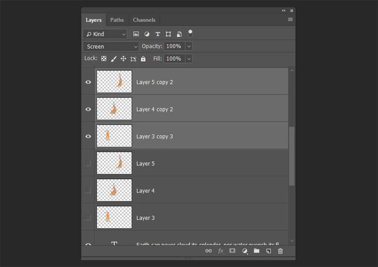Open the Opacity slider arrow

pos(189,46)
